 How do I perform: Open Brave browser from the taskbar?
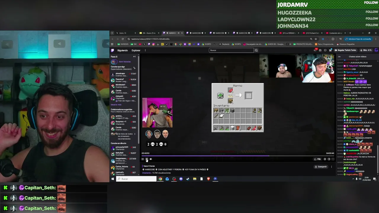point(208,179)
